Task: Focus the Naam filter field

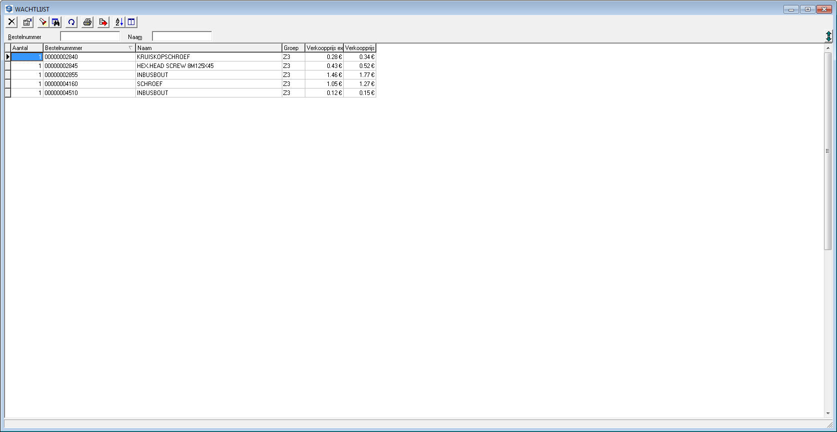Action: (x=182, y=36)
